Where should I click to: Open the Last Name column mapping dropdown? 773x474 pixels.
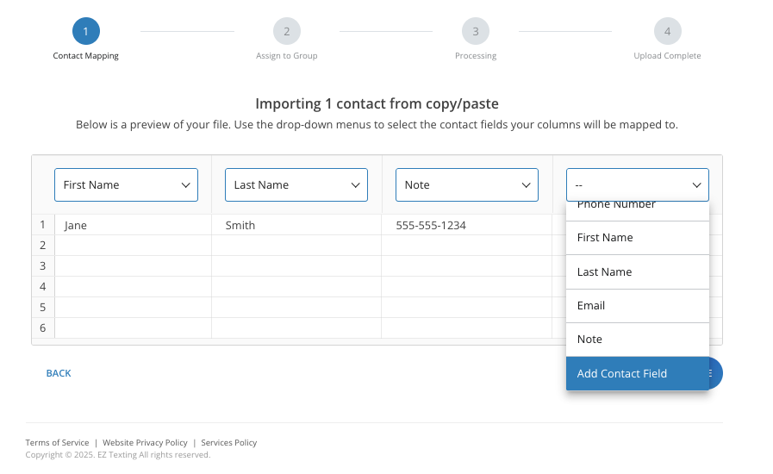coord(296,185)
